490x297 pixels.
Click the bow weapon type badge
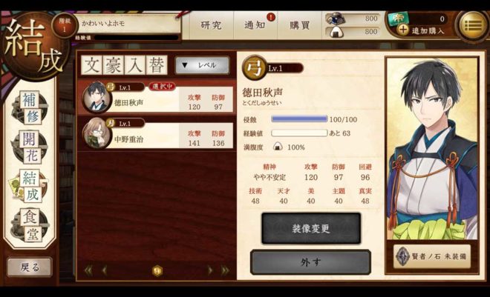coord(253,67)
